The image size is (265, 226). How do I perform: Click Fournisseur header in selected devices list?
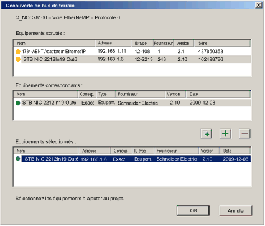coord(177,151)
